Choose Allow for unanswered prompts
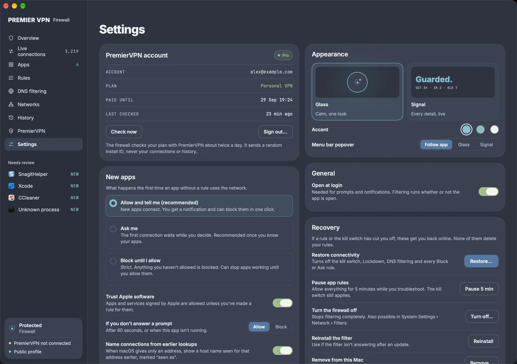The height and width of the screenshot is (364, 517). tap(259, 327)
